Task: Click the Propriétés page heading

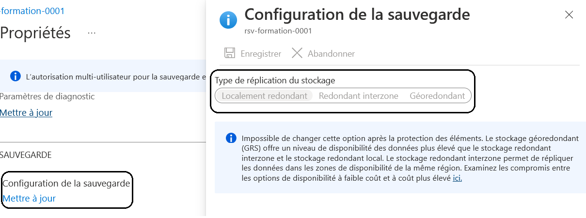Action: click(35, 33)
